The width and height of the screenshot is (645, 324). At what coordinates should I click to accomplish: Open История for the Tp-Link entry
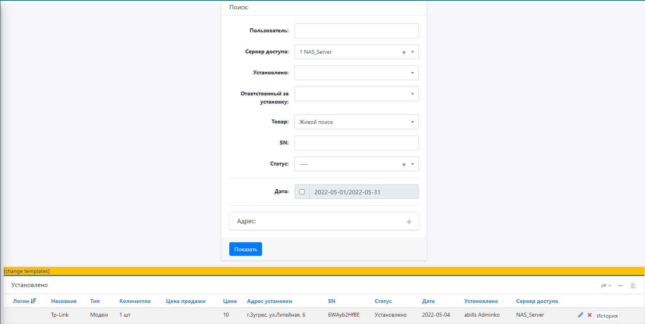pyautogui.click(x=607, y=316)
